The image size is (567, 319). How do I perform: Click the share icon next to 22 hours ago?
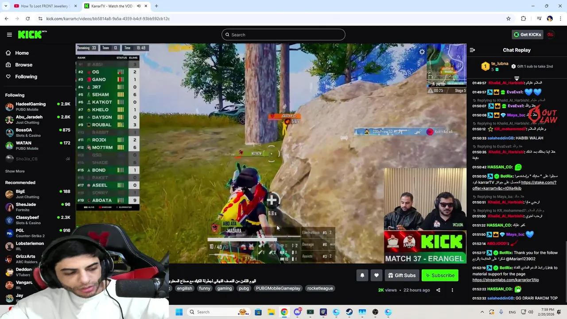point(438,290)
